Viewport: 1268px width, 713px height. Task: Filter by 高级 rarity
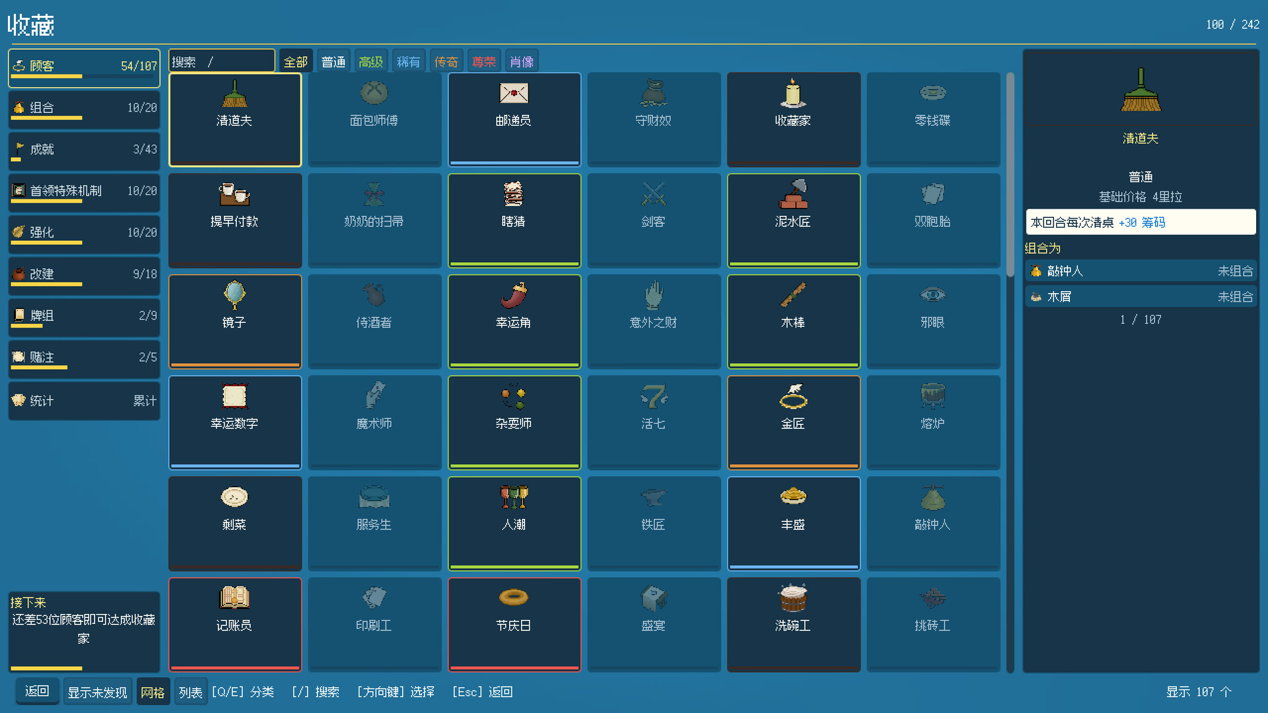click(371, 61)
